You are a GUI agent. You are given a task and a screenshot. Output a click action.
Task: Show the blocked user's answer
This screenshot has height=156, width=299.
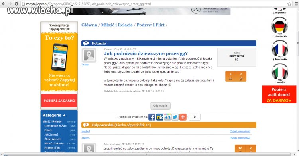click(x=240, y=131)
